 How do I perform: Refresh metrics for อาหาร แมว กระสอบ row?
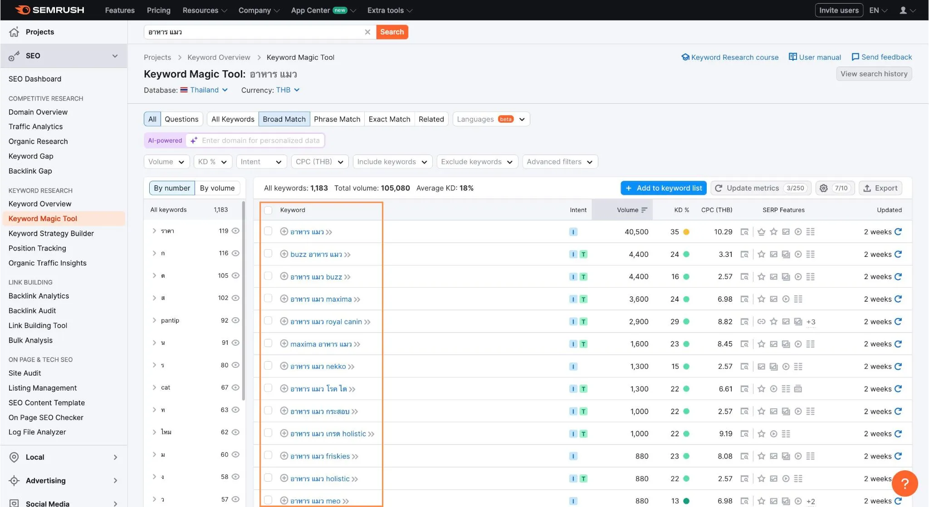tap(898, 411)
